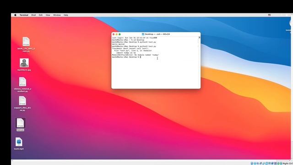Open the Help menu
The width and height of the screenshot is (293, 165).
tap(66, 15)
